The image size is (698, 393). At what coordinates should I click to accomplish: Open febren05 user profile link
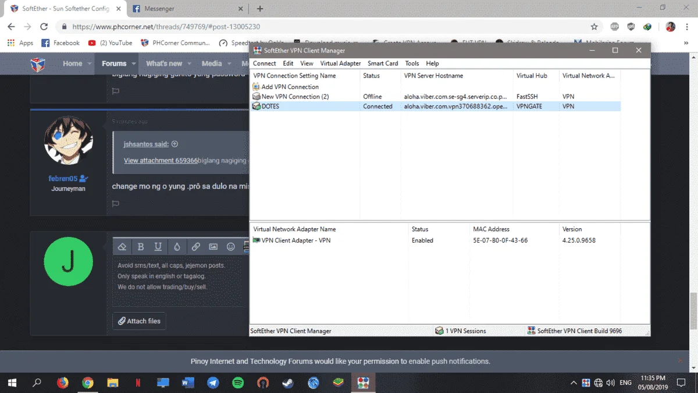[63, 179]
